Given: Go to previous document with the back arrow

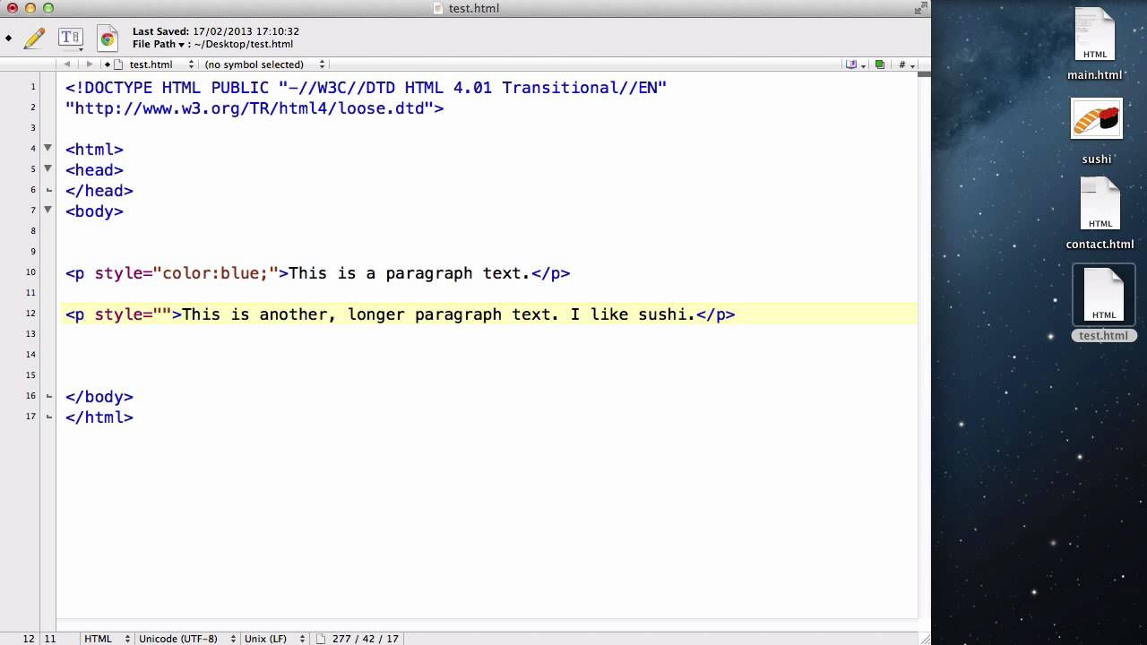Looking at the screenshot, I should [x=67, y=64].
